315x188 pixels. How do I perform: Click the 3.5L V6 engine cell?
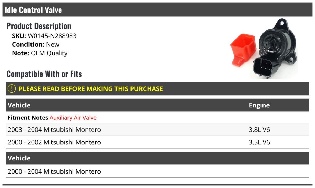[x=259, y=142]
